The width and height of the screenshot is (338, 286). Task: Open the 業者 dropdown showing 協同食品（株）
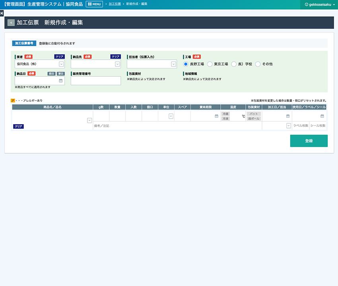[x=61, y=64]
